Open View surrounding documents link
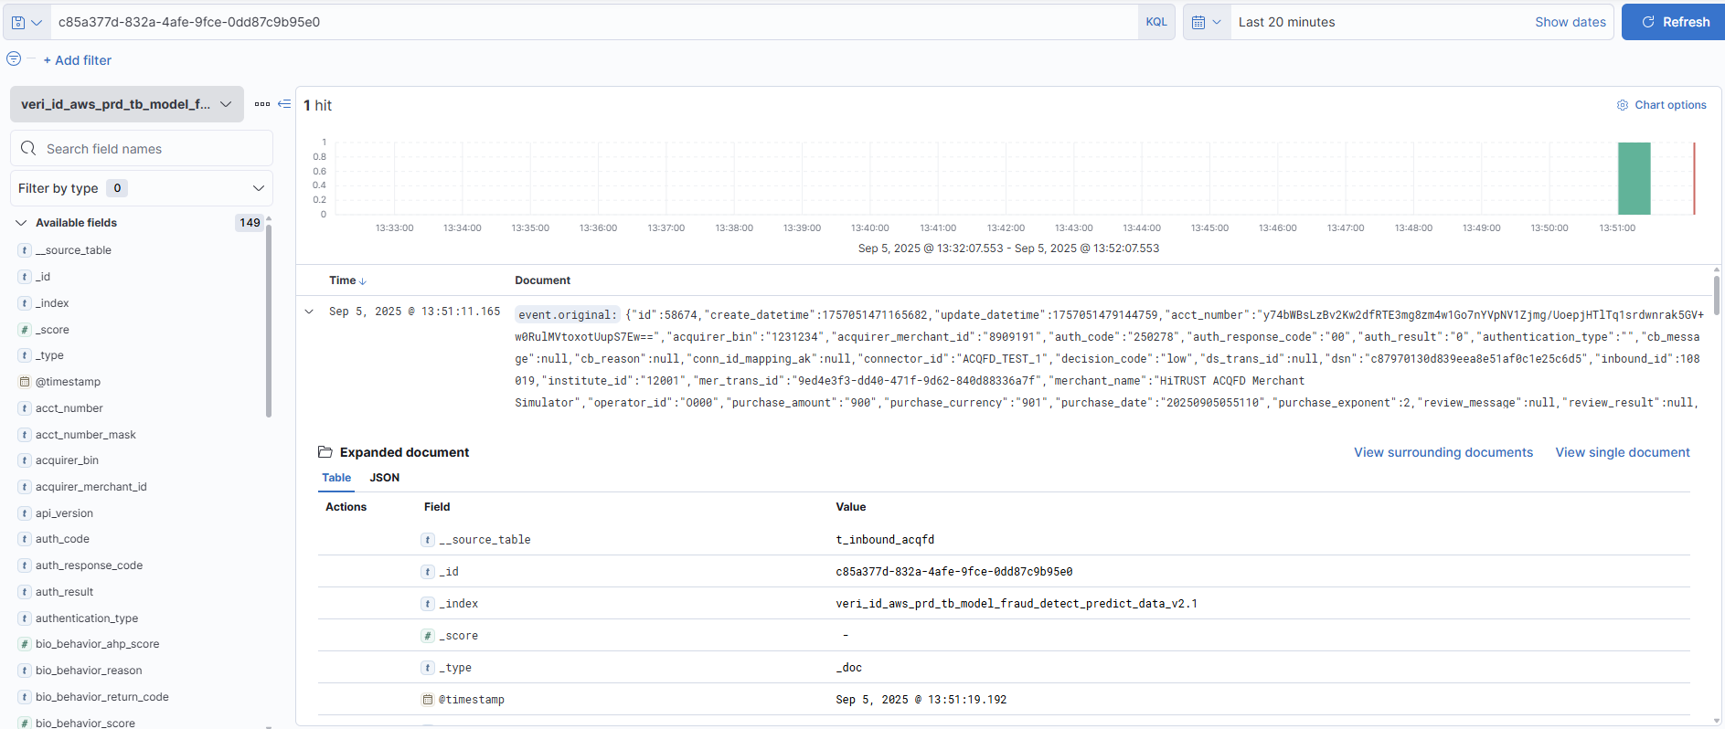 tap(1443, 452)
